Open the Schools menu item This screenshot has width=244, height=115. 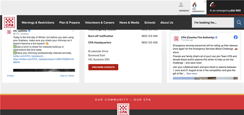(150, 23)
